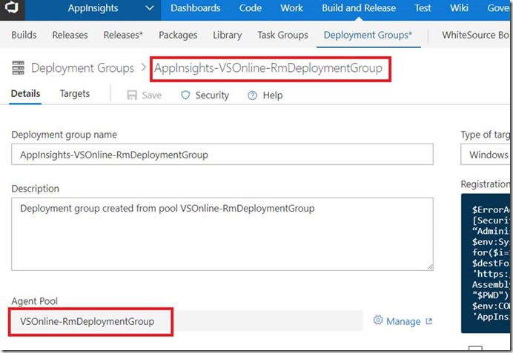Go to the Packages tab
513x353 pixels.
point(178,35)
